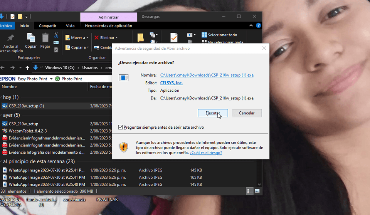Go forward with the navigation forward arrow

coord(12,68)
